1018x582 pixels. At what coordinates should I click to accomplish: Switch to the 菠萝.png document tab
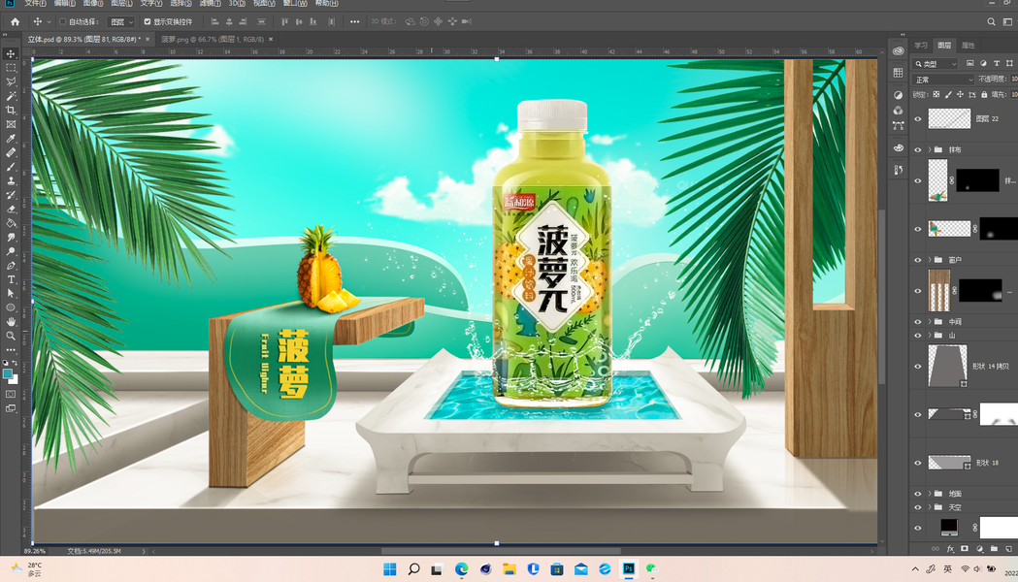(x=213, y=39)
